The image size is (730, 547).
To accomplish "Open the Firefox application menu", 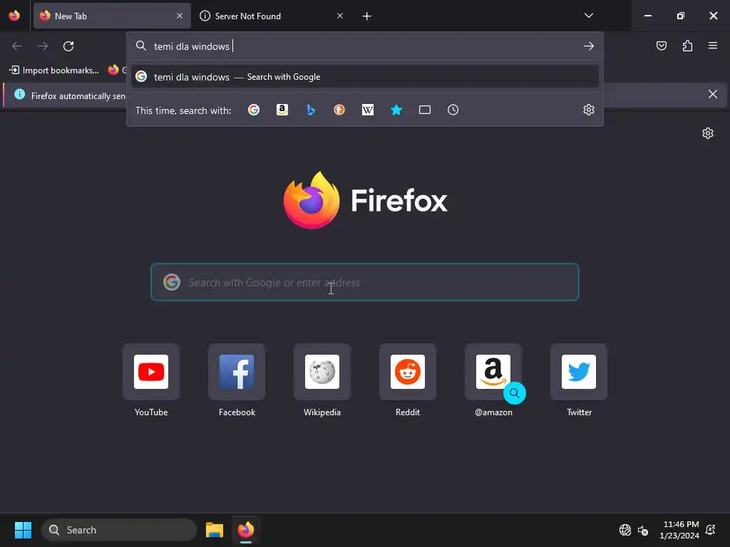I will (713, 46).
